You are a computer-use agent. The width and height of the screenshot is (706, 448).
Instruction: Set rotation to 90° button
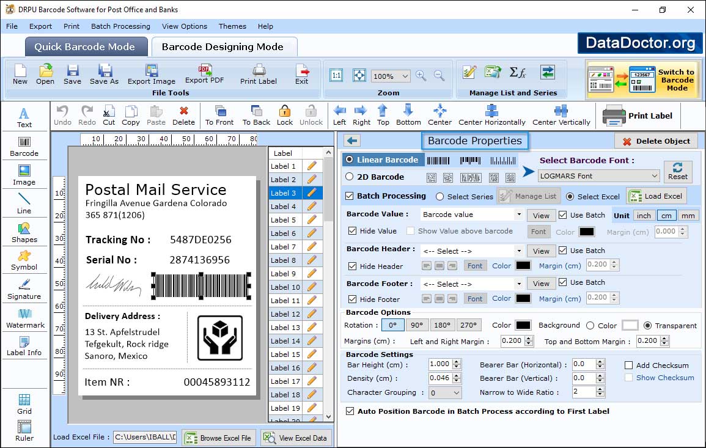pos(417,325)
